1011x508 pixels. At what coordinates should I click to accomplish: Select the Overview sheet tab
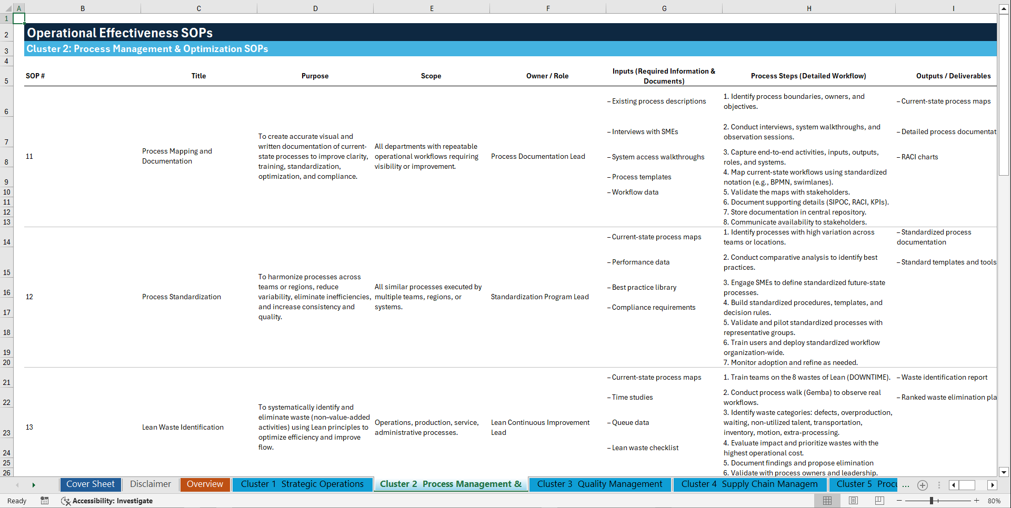coord(205,484)
